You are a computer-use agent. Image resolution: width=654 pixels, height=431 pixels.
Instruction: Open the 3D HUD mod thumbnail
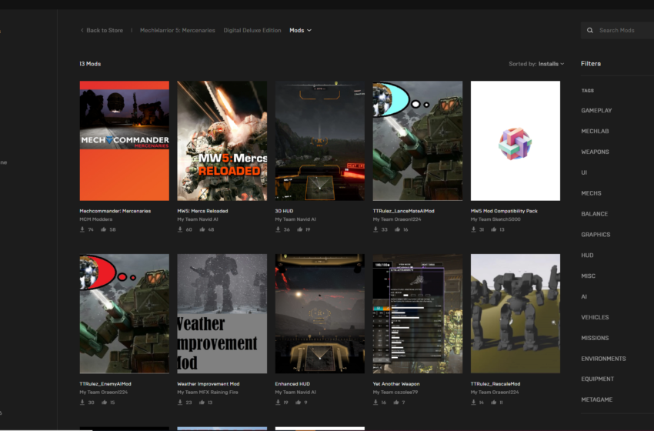[320, 141]
